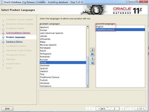
Task: Click scrollbar down arrow in Available Languages
Action: click(87, 86)
